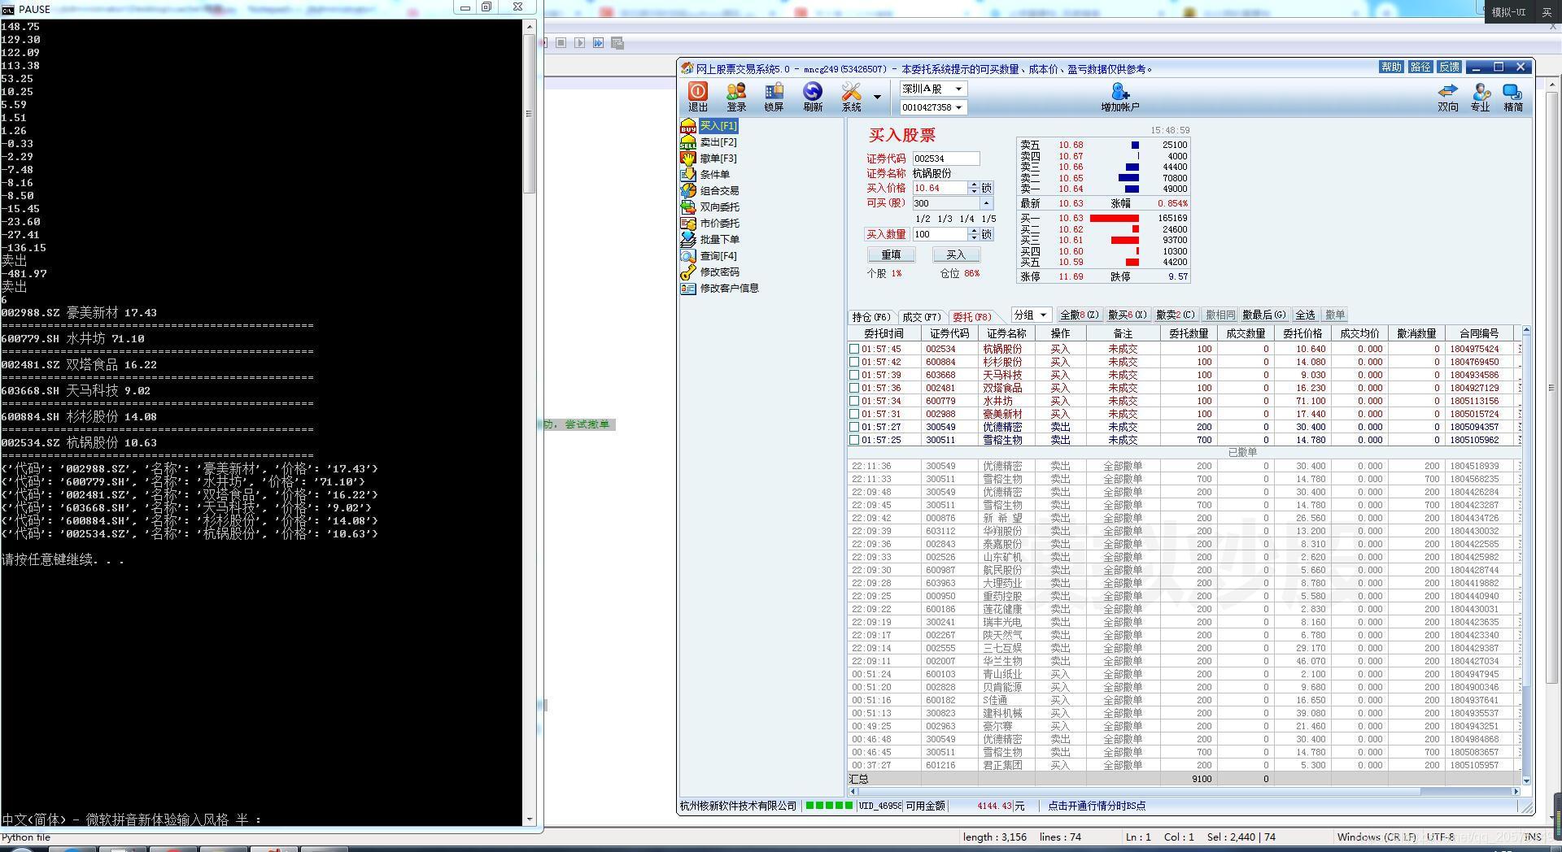
Task: Open 组合交易 in the sidebar
Action: [720, 190]
